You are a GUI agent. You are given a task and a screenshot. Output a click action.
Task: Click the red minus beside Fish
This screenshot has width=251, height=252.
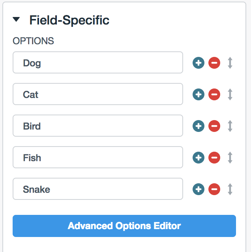click(214, 158)
